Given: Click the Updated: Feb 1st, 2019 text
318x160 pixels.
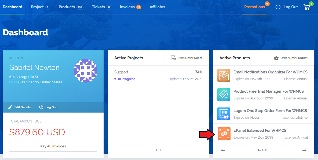Looking at the screenshot, I should (x=185, y=79).
